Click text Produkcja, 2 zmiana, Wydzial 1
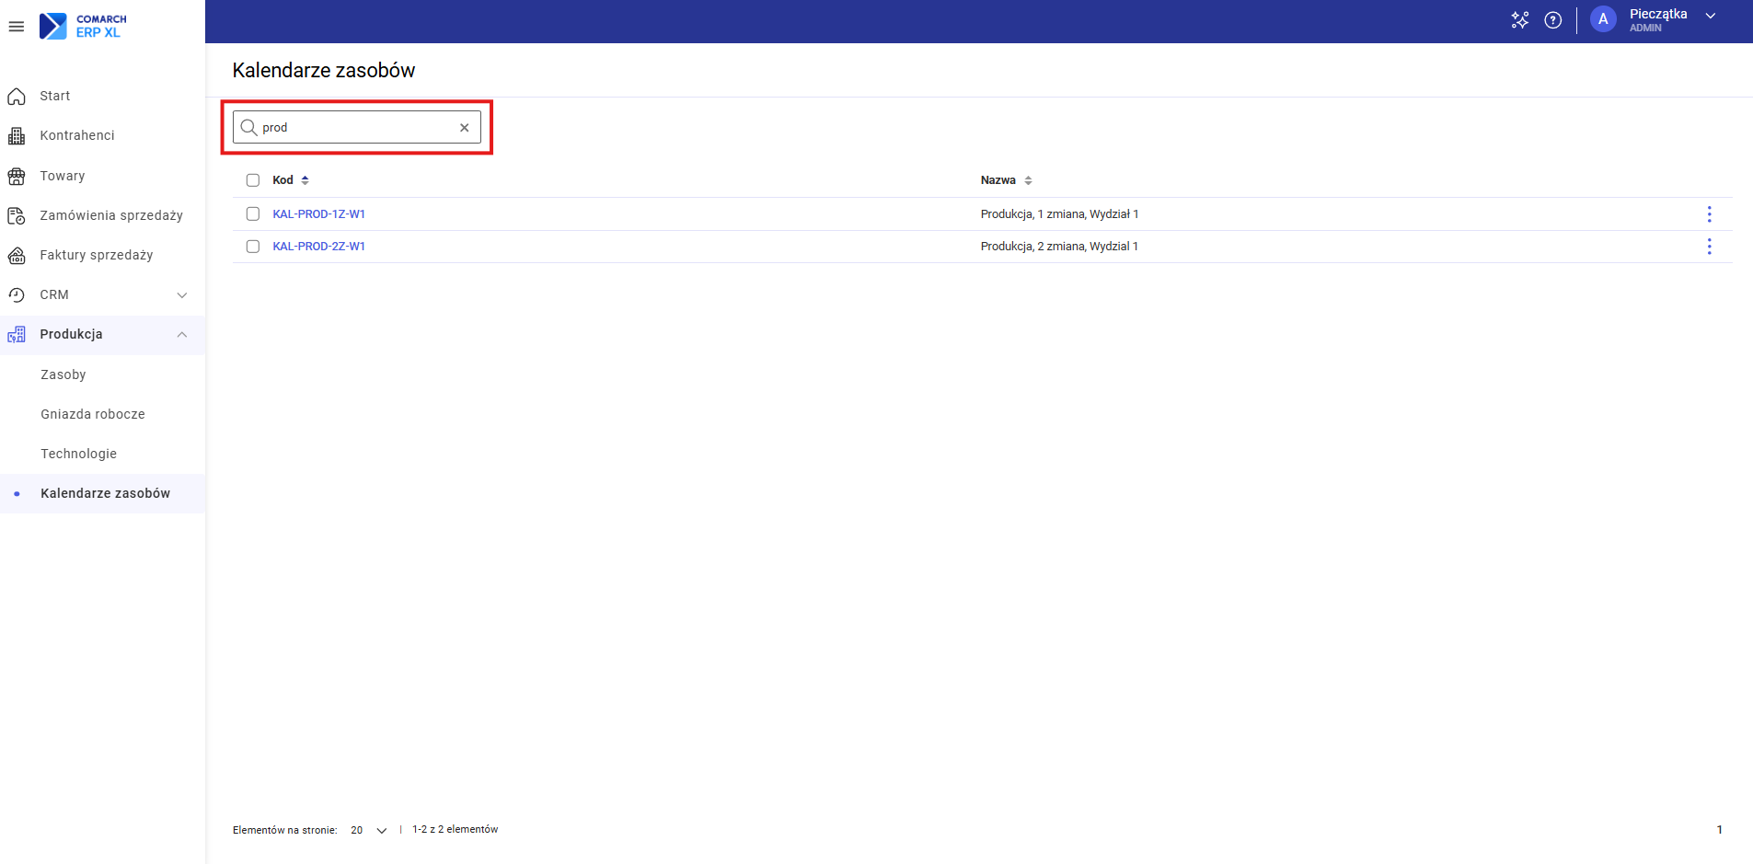This screenshot has width=1753, height=864. 1059,247
